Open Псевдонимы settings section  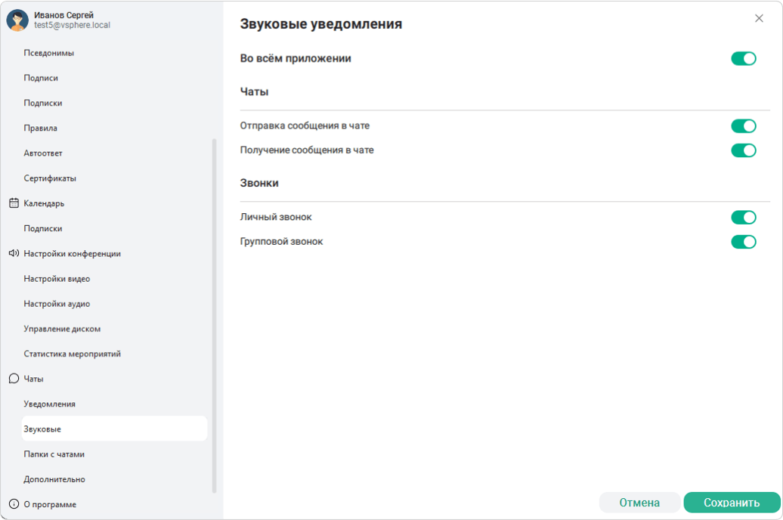(49, 53)
